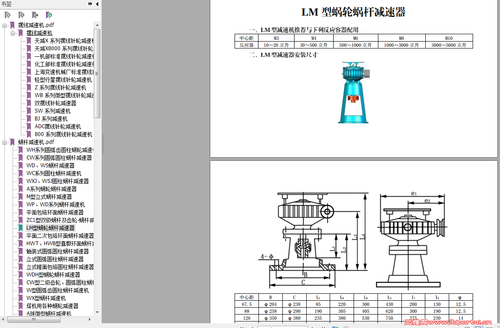The image size is (500, 328).
Task: Click the bookmark panel scroll-up arrow
Action: 97,25
